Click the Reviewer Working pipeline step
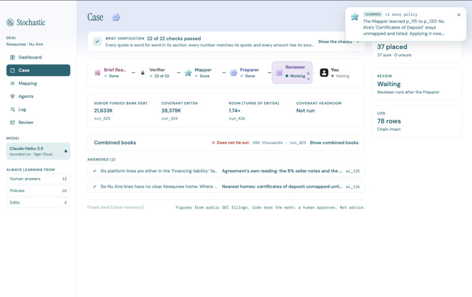The width and height of the screenshot is (472, 297). click(x=292, y=73)
